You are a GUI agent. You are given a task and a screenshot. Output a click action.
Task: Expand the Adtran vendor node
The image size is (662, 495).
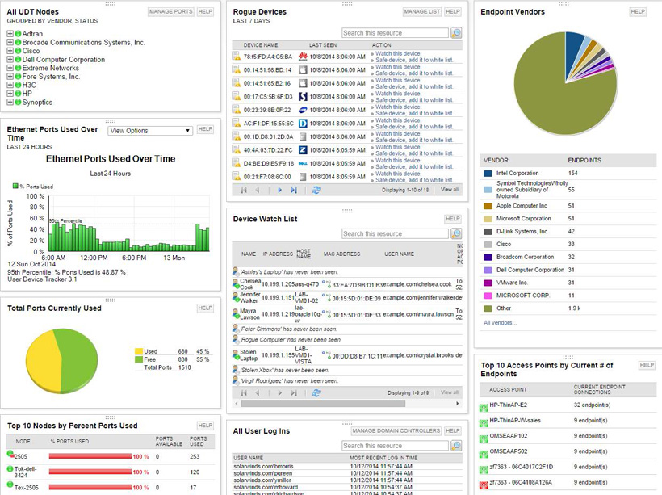10,34
